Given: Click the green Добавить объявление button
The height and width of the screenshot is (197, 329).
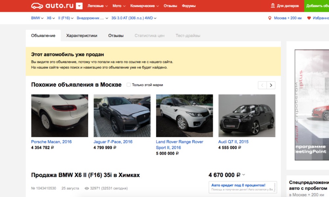Looking at the screenshot, I should 316,6.
